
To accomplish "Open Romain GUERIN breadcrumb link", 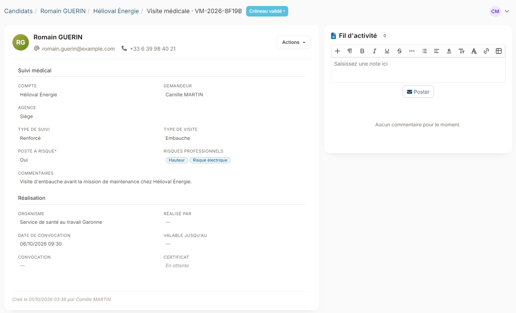I will click(63, 11).
